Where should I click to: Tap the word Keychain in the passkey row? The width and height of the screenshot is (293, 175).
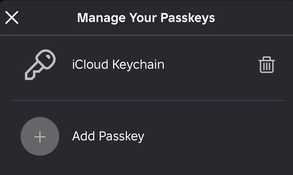point(138,65)
